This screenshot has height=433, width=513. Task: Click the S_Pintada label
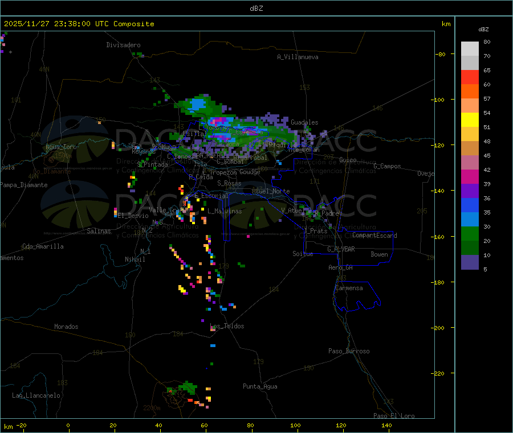point(152,164)
